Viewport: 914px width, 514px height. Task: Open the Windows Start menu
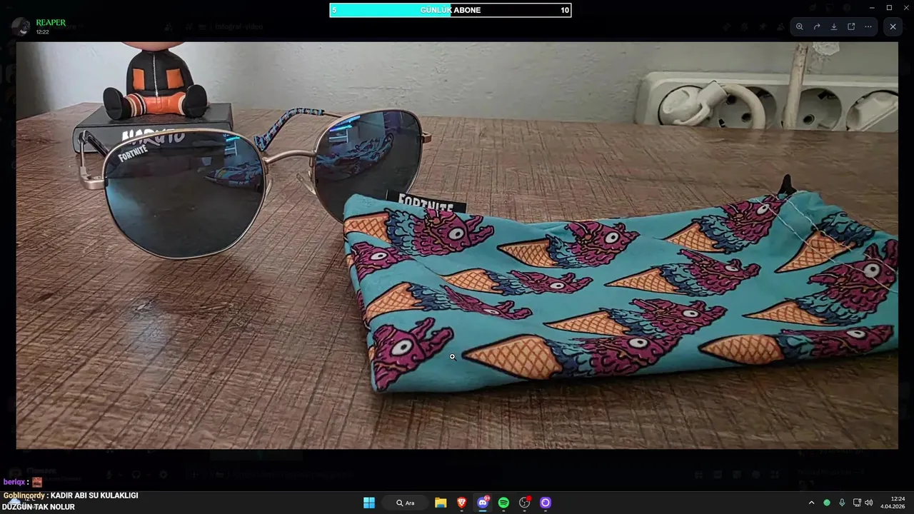369,503
